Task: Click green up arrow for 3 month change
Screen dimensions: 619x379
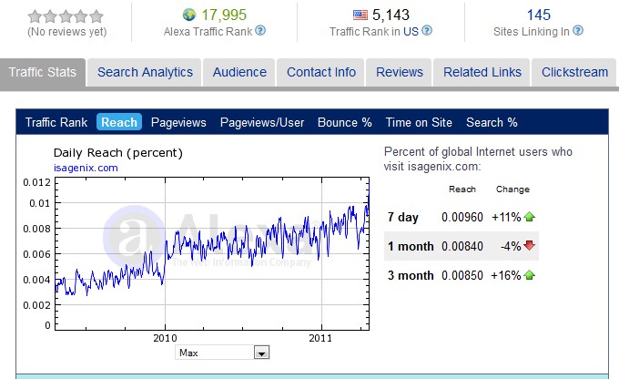Action: 529,275
